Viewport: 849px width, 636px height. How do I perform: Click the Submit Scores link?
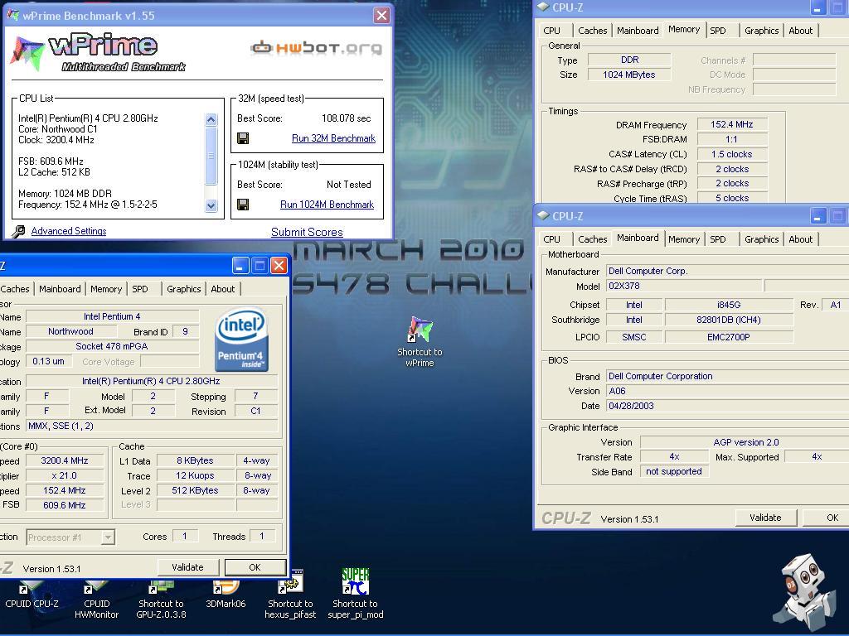pyautogui.click(x=307, y=232)
